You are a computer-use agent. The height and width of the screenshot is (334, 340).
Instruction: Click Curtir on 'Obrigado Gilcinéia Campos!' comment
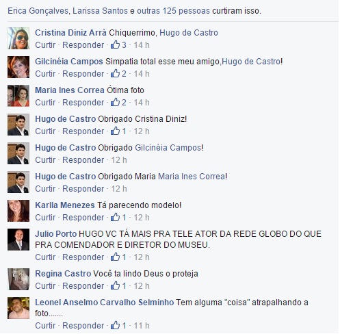point(45,160)
